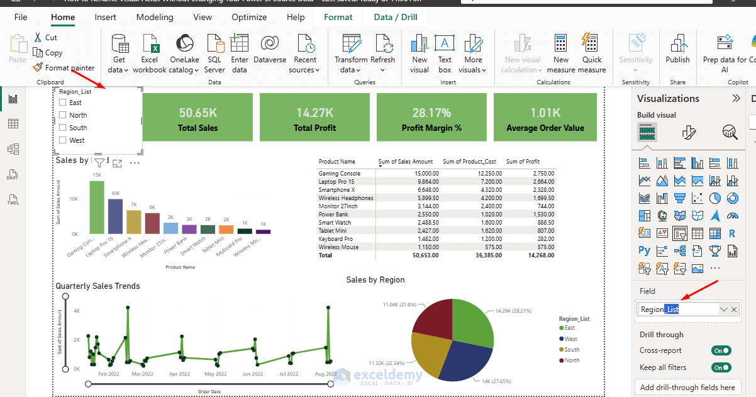The height and width of the screenshot is (397, 756).
Task: Open the Format ribbon tab
Action: click(338, 17)
